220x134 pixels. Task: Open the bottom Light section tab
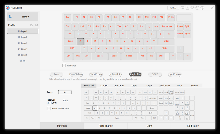[x=149, y=126]
